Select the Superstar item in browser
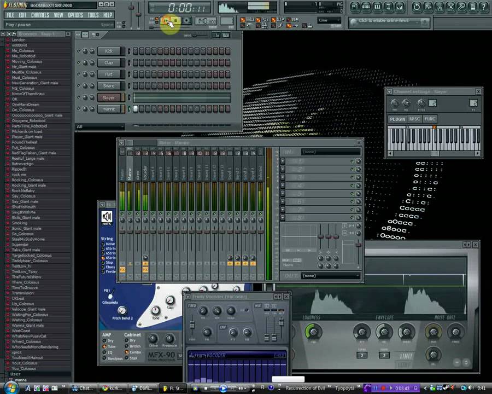This screenshot has height=394, width=492. pos(20,245)
